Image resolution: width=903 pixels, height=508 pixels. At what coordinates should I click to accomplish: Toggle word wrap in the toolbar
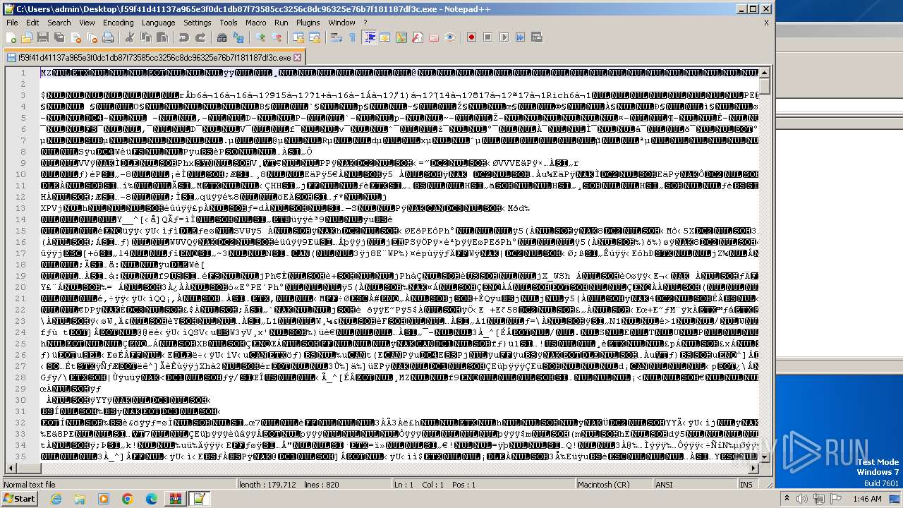[x=337, y=37]
